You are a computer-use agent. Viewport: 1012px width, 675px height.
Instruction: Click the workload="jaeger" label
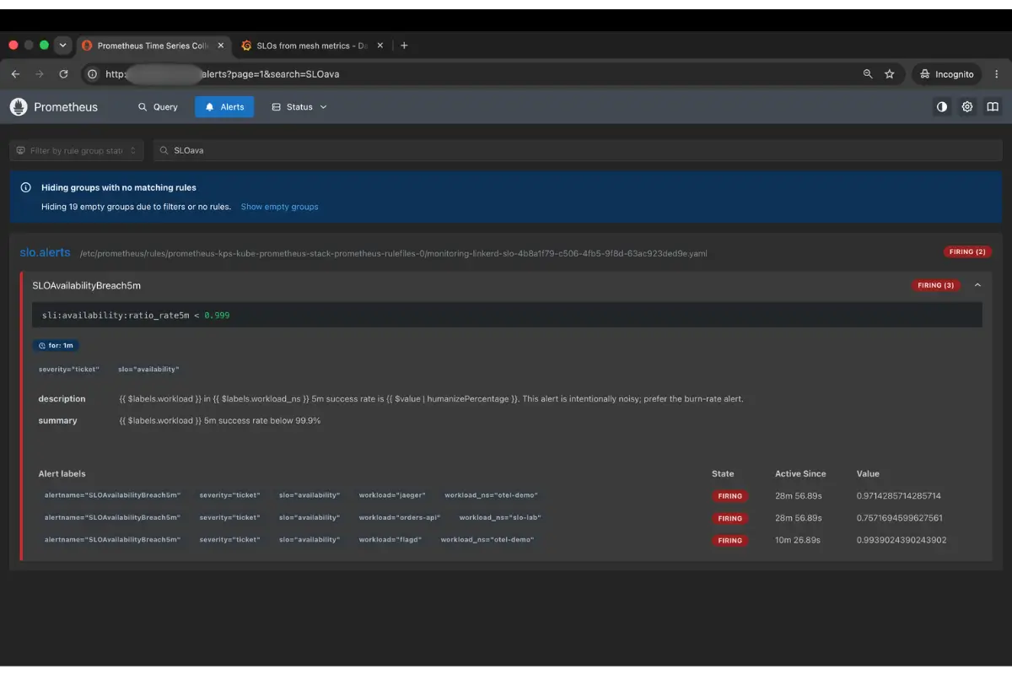[x=392, y=495]
